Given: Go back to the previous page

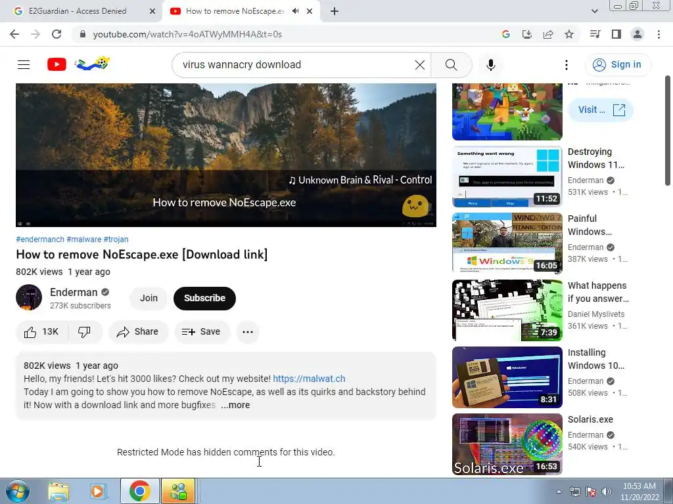Looking at the screenshot, I should (x=14, y=34).
